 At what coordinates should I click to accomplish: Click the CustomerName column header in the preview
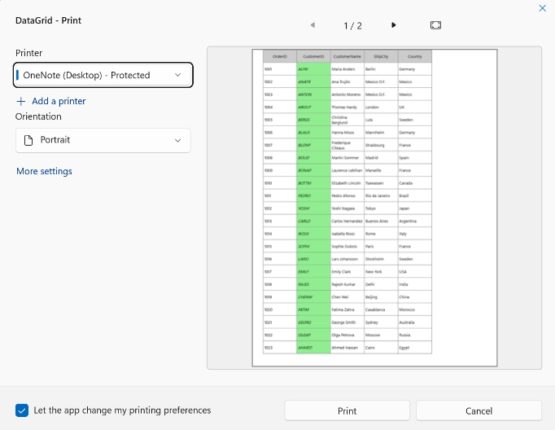(347, 56)
